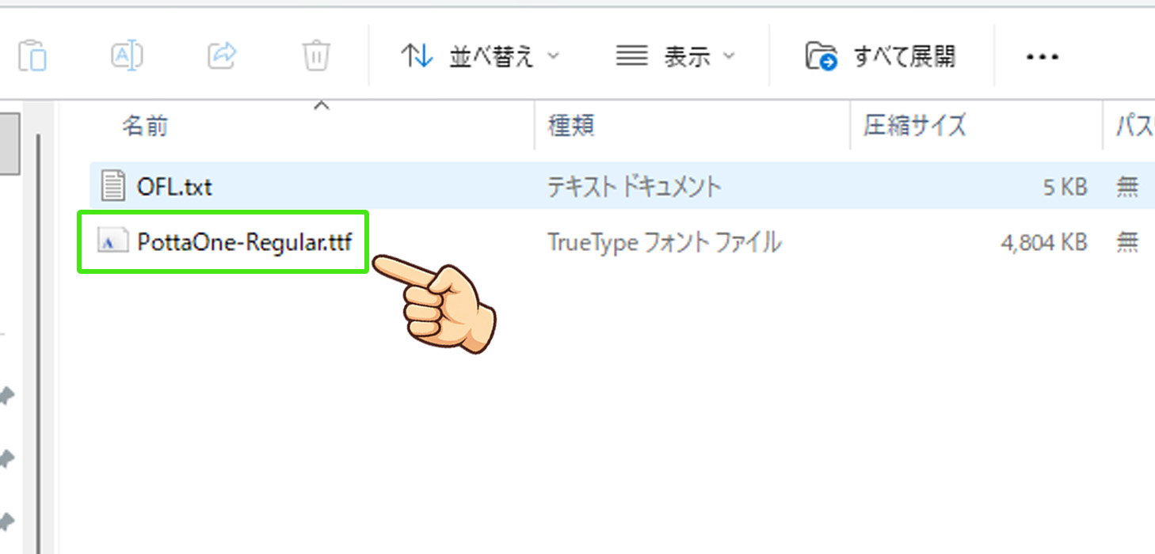
Task: Click the ascending sort arrow above the name column
Action: coord(321,104)
